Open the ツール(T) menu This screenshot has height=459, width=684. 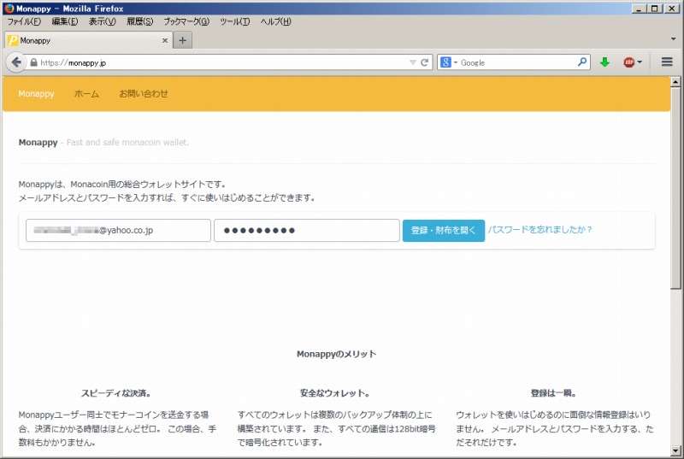click(234, 21)
